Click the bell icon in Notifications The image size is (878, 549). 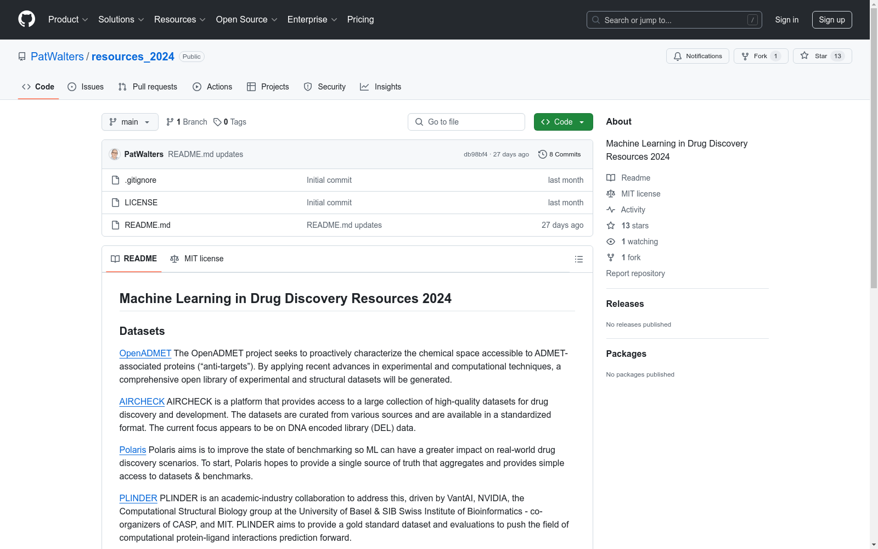coord(678,56)
